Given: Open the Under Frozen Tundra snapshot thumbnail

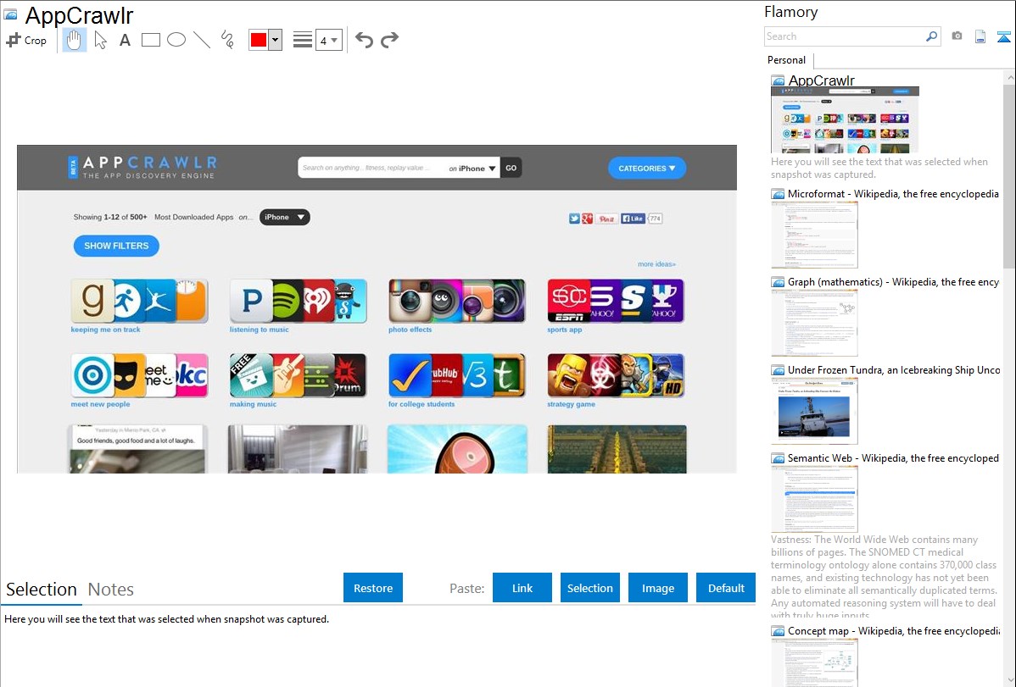Looking at the screenshot, I should [x=814, y=411].
